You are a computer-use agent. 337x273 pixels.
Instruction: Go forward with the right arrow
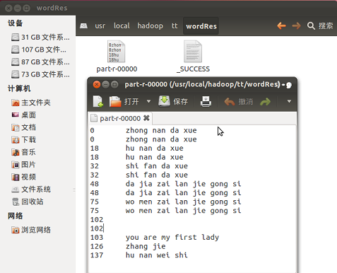click(x=296, y=25)
